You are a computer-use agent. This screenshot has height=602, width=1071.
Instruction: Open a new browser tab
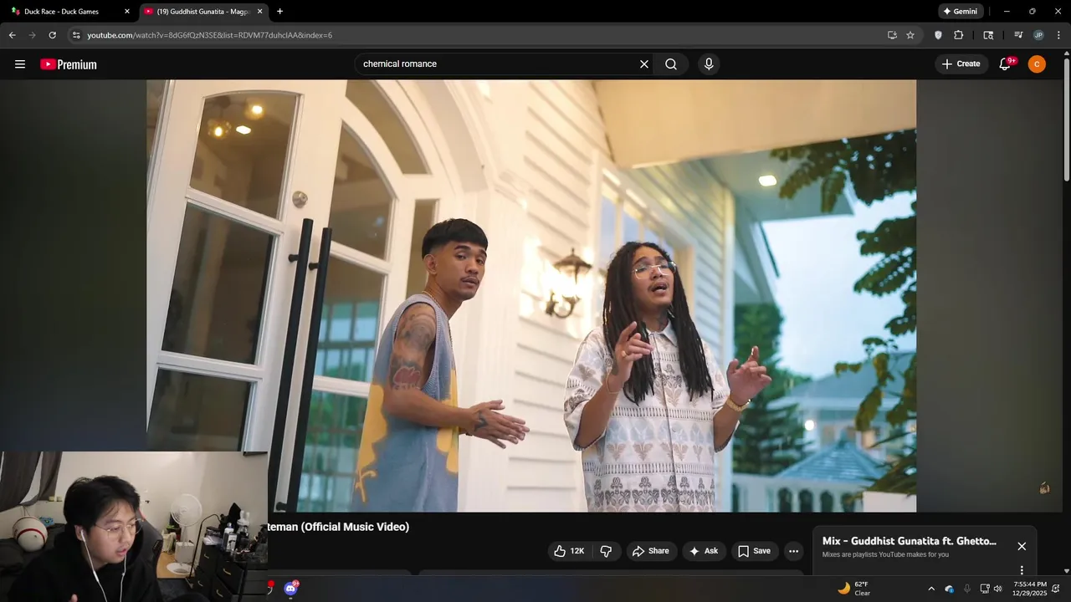point(279,12)
